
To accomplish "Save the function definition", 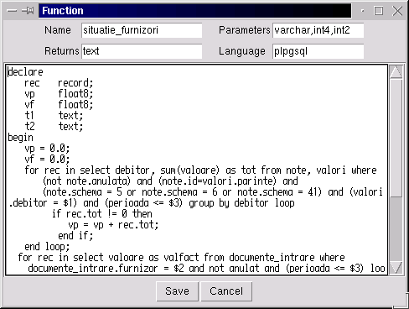I will click(177, 291).
